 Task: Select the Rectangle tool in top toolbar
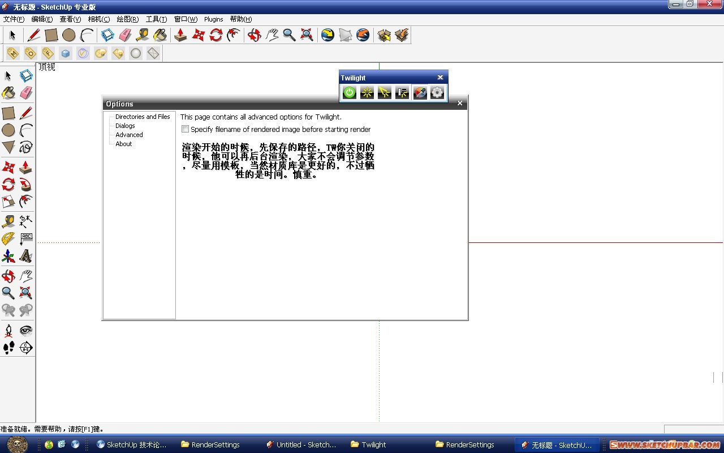point(51,35)
